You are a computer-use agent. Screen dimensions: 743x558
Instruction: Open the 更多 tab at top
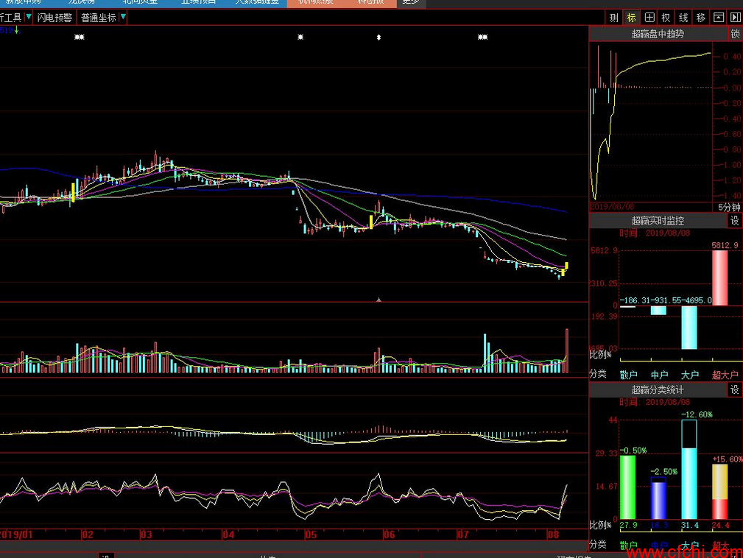411,2
